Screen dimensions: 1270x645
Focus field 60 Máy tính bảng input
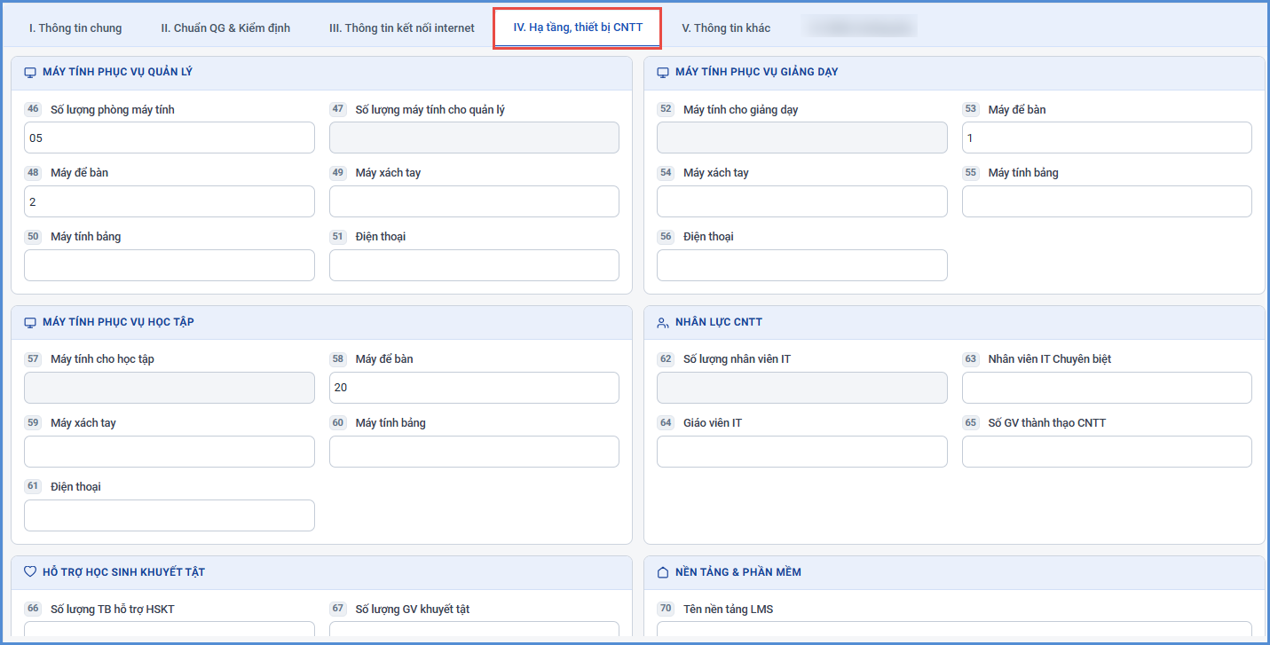pyautogui.click(x=474, y=452)
